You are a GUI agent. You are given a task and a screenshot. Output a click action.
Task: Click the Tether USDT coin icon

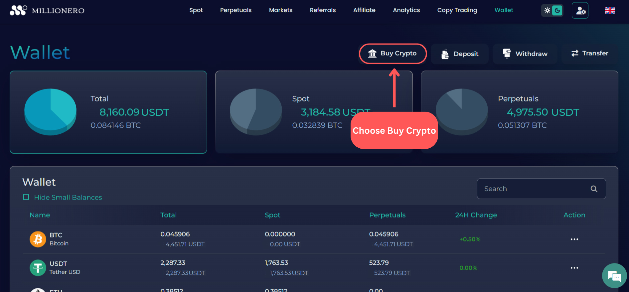coord(38,268)
